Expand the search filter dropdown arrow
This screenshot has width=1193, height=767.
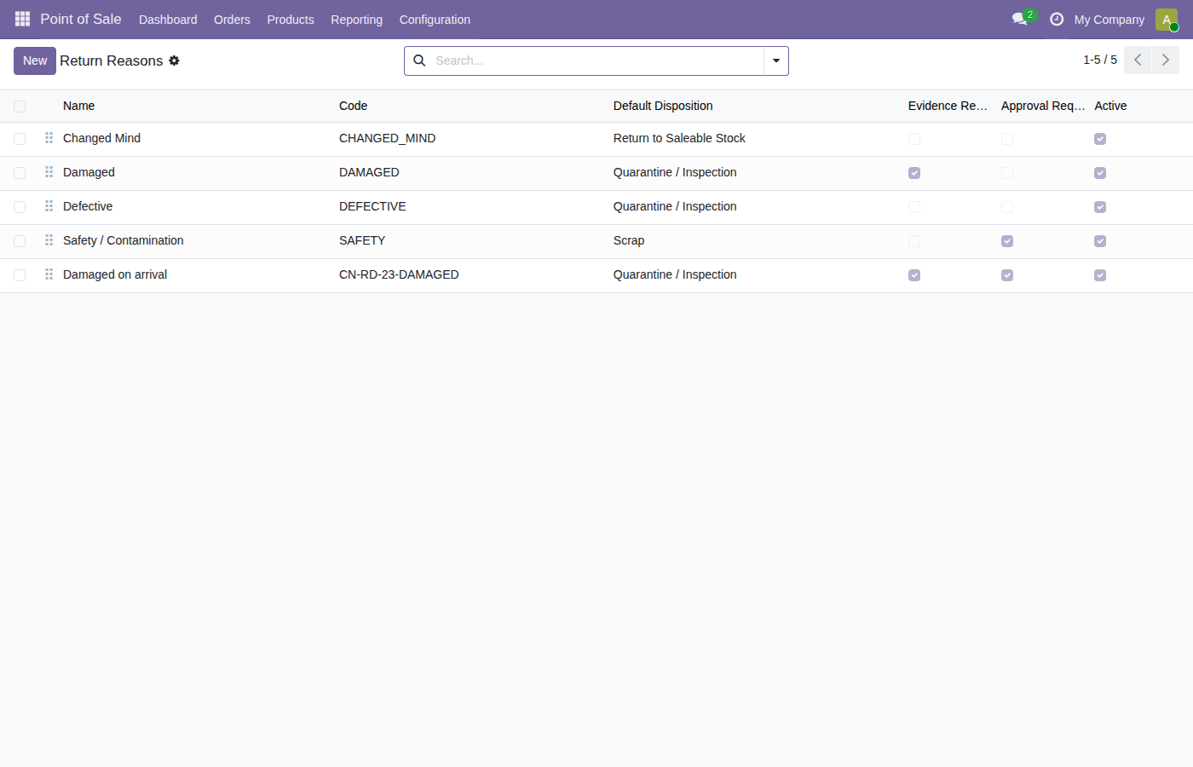(x=776, y=61)
